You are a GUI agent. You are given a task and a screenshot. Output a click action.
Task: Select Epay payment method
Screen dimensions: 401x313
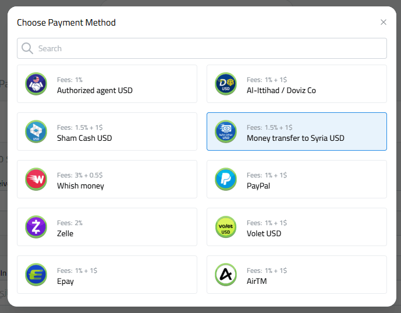(x=107, y=275)
